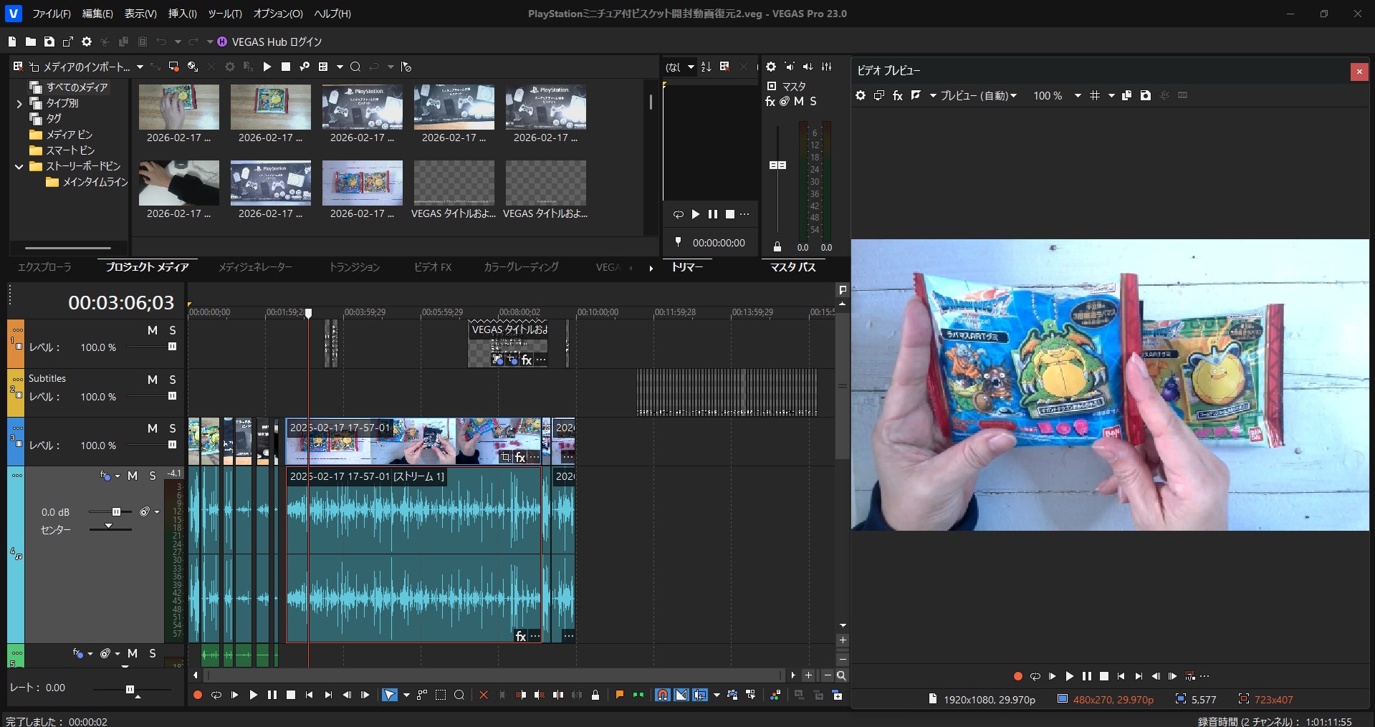
Task: Insert a marker with the orange flag icon
Action: point(619,695)
